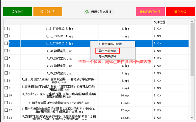Select the file 1_13_3719582017.jpg row

59,28
